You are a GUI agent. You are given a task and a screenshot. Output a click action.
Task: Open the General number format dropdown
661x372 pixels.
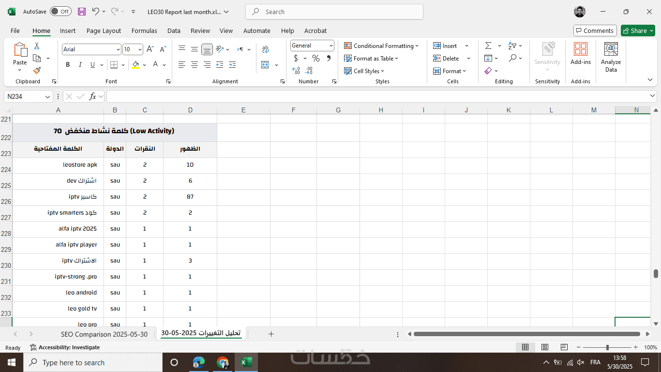312,46
